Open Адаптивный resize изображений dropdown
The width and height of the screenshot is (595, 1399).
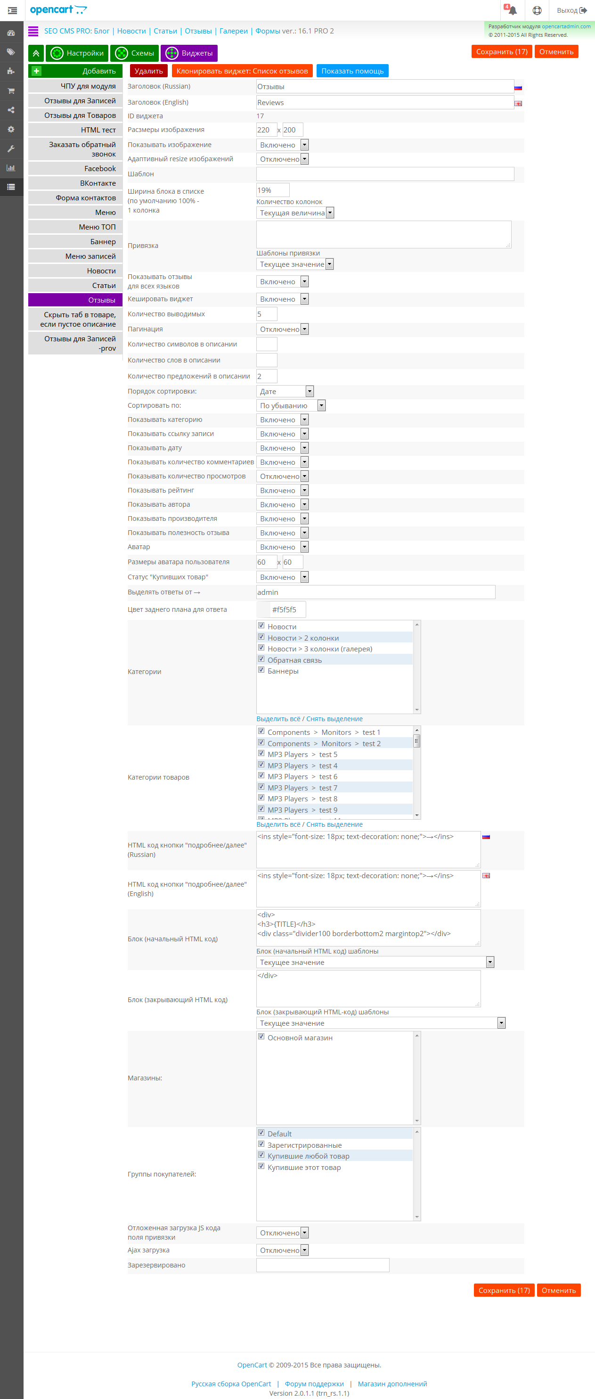[x=282, y=159]
